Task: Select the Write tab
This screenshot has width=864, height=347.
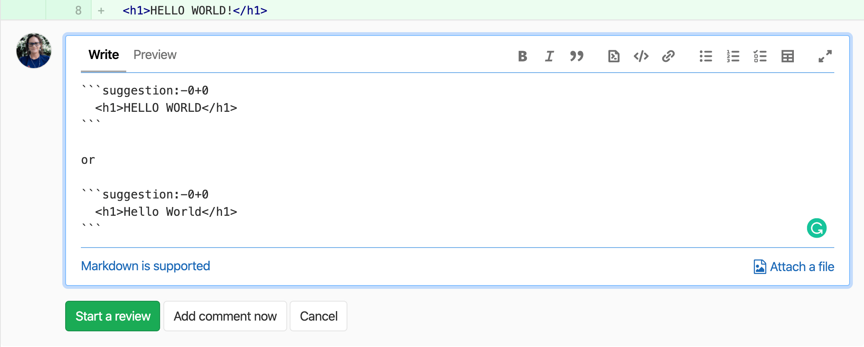Action: 103,54
